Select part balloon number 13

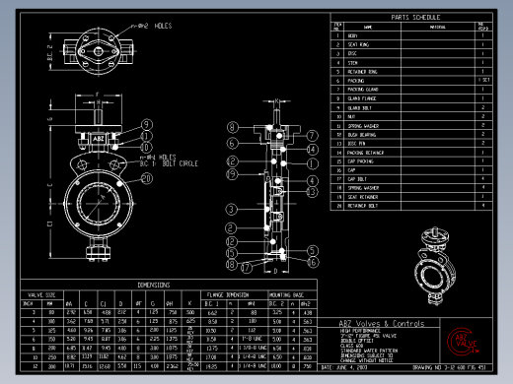312,192
